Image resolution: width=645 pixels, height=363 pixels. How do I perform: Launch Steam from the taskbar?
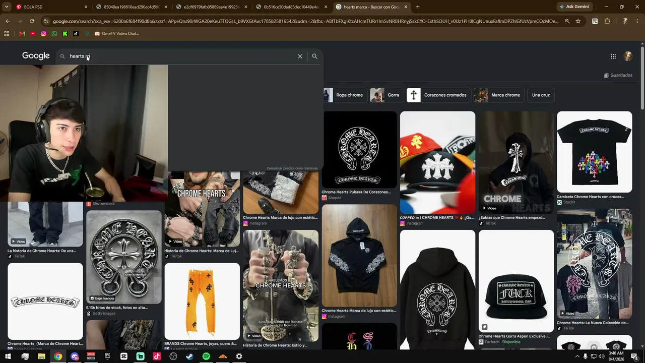[189, 356]
